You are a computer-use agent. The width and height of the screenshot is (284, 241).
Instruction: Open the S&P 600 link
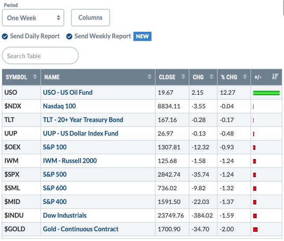55,188
